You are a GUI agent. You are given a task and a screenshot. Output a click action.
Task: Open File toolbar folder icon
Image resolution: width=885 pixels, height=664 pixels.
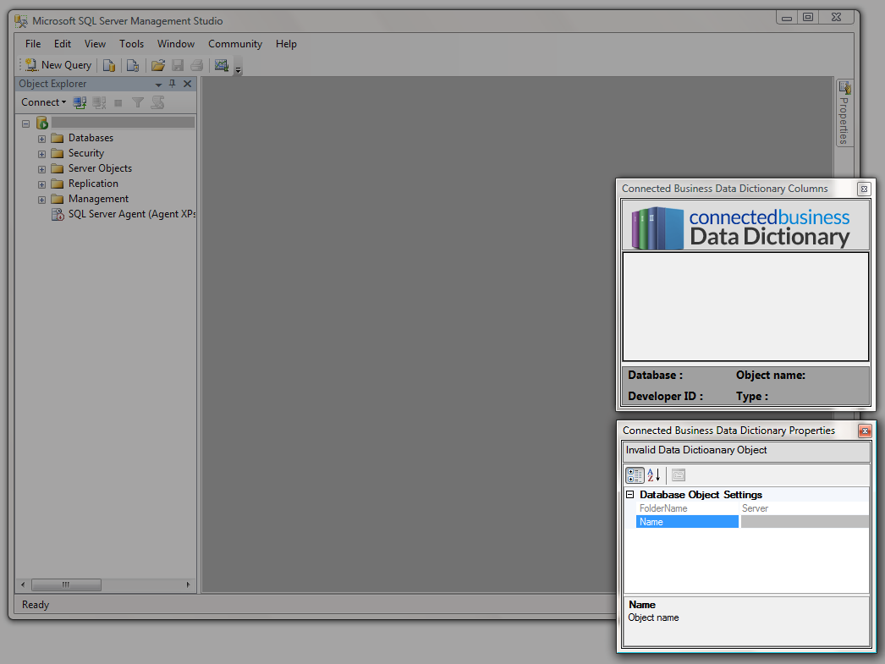pos(157,65)
